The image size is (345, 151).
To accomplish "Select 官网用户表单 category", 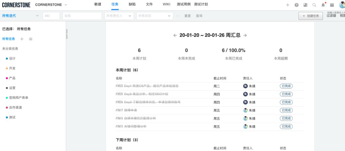I will (19, 98).
